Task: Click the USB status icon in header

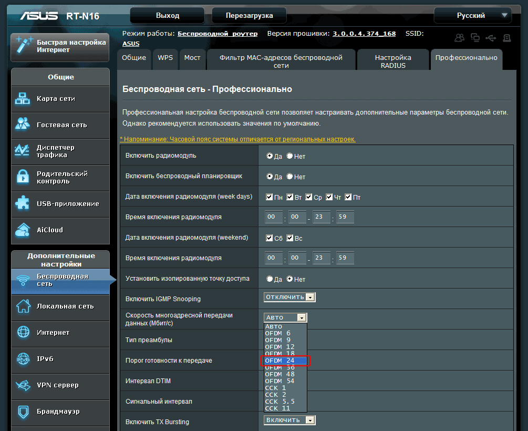Action: click(x=491, y=38)
